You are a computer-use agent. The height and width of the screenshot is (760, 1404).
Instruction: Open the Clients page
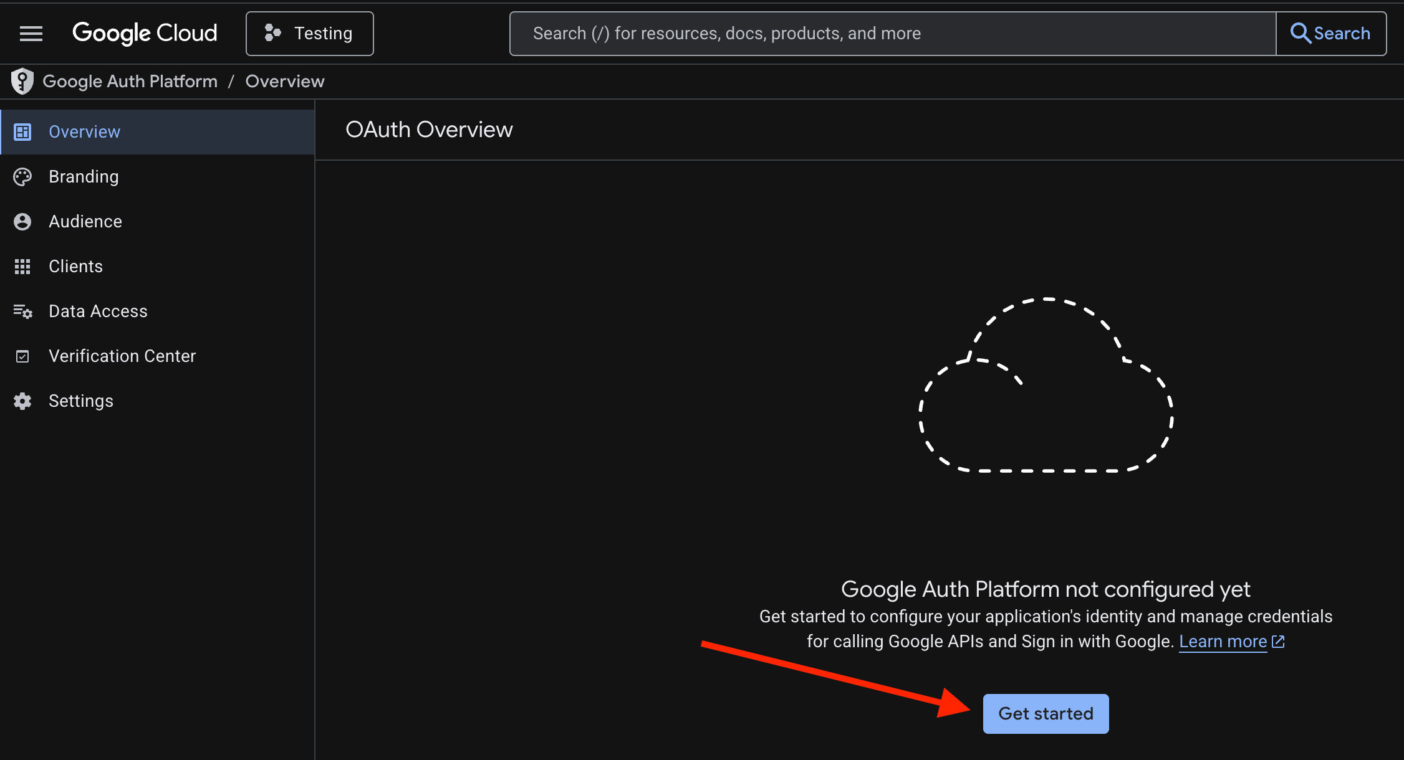[157, 267]
